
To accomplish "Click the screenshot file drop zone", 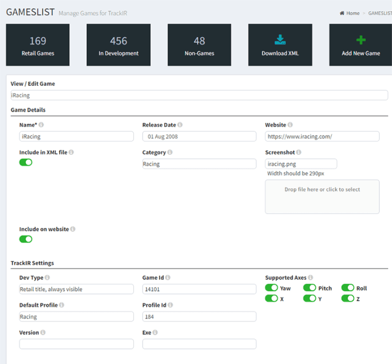I will click(x=322, y=196).
